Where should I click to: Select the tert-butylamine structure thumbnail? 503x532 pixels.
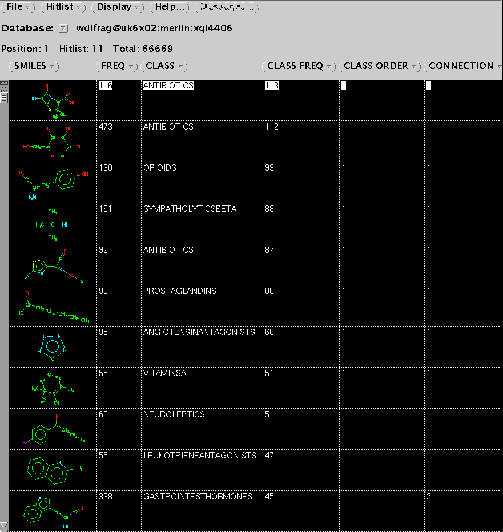[x=53, y=224]
